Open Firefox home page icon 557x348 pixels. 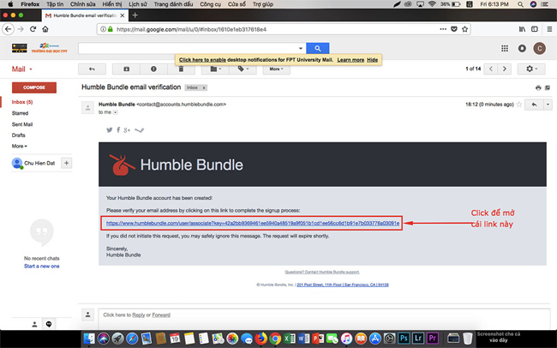coord(45,29)
